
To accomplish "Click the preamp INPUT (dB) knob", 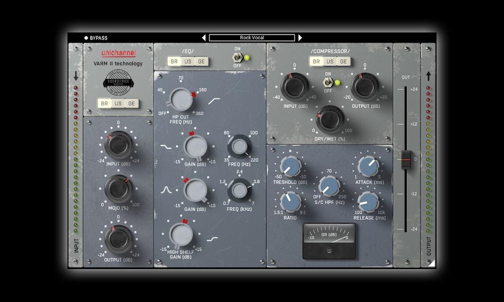I will [118, 145].
